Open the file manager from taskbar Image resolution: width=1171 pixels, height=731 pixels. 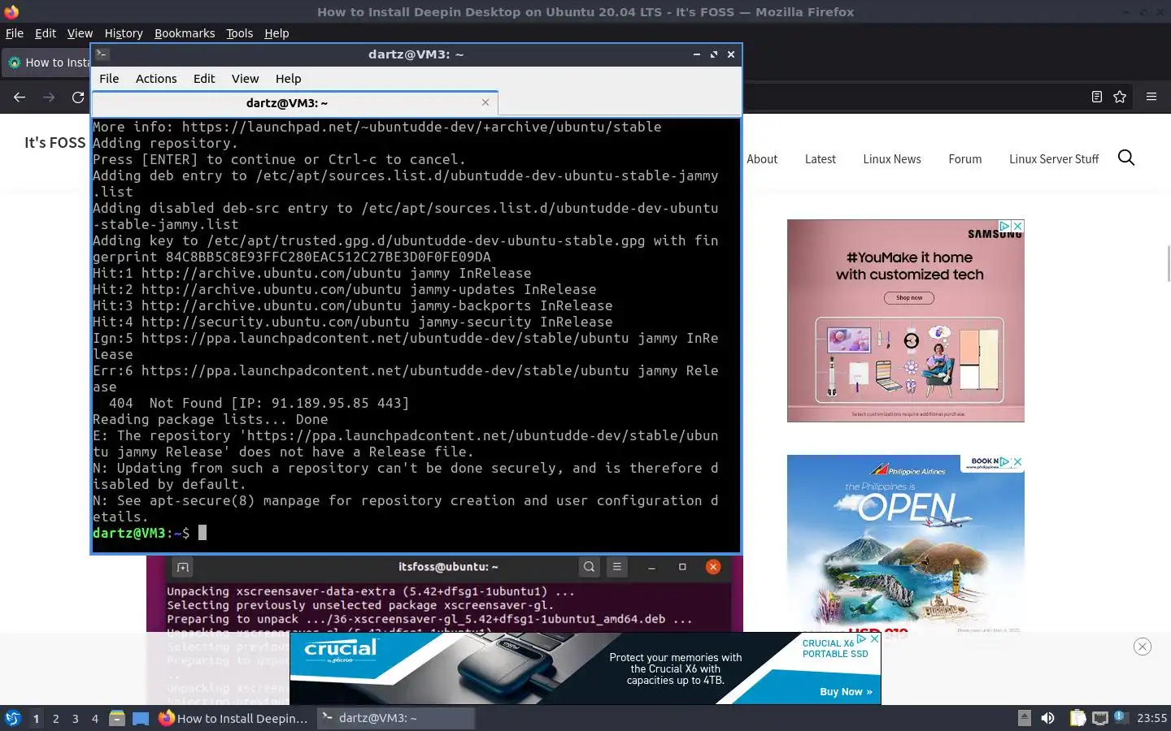[117, 718]
